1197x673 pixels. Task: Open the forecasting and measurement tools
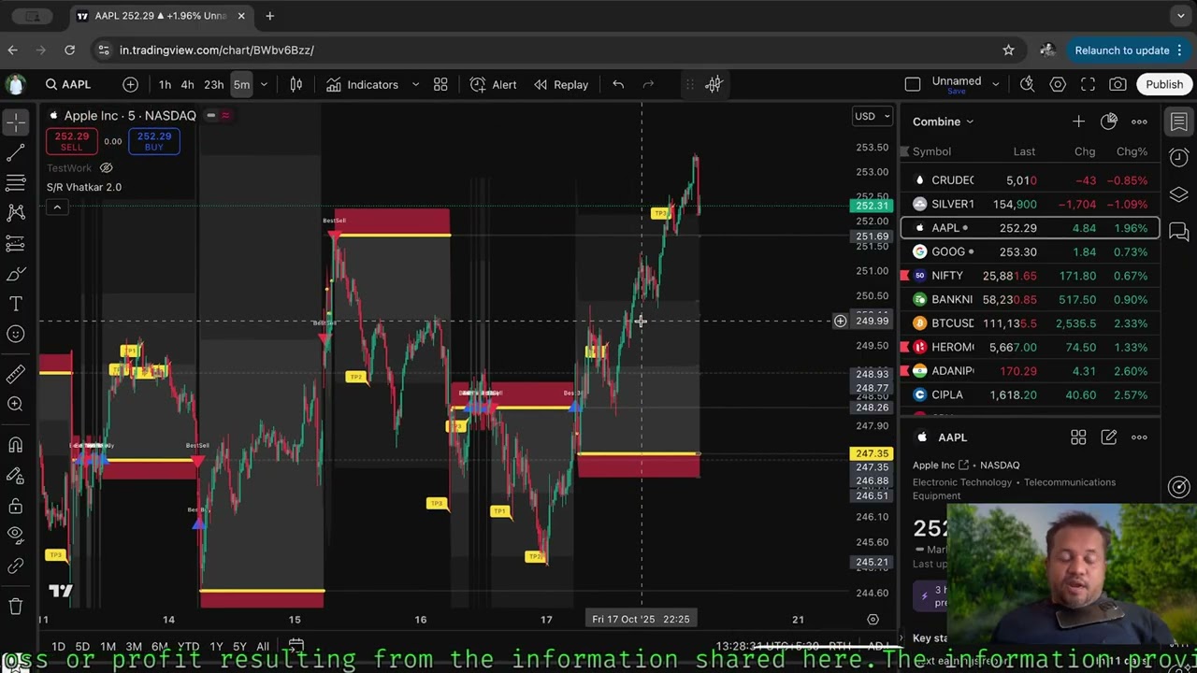point(16,243)
